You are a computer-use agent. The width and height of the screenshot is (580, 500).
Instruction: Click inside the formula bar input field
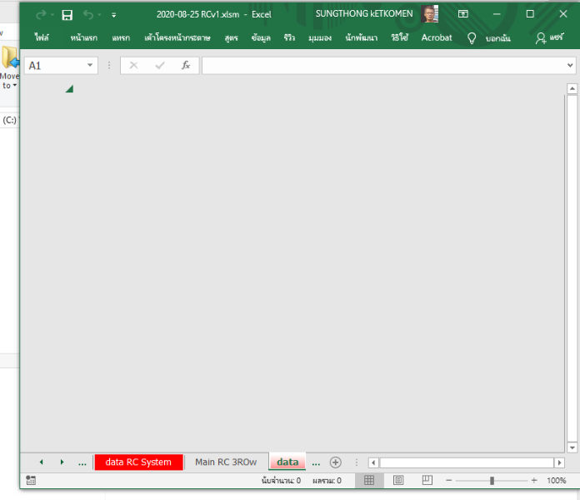[x=383, y=66]
